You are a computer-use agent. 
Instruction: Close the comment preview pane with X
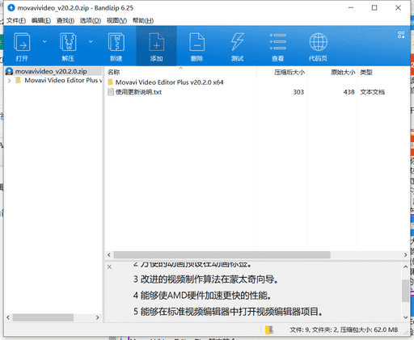109,267
